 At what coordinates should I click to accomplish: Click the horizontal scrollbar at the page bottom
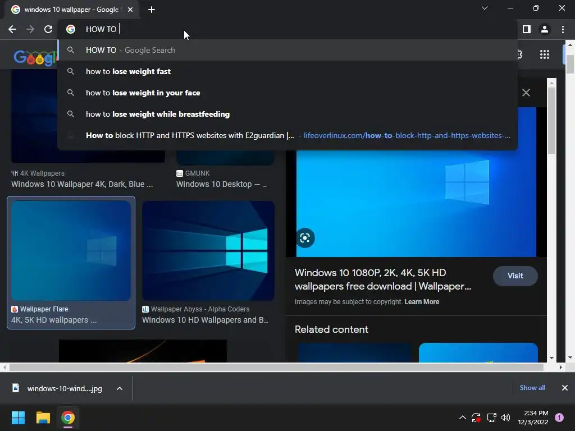276,367
